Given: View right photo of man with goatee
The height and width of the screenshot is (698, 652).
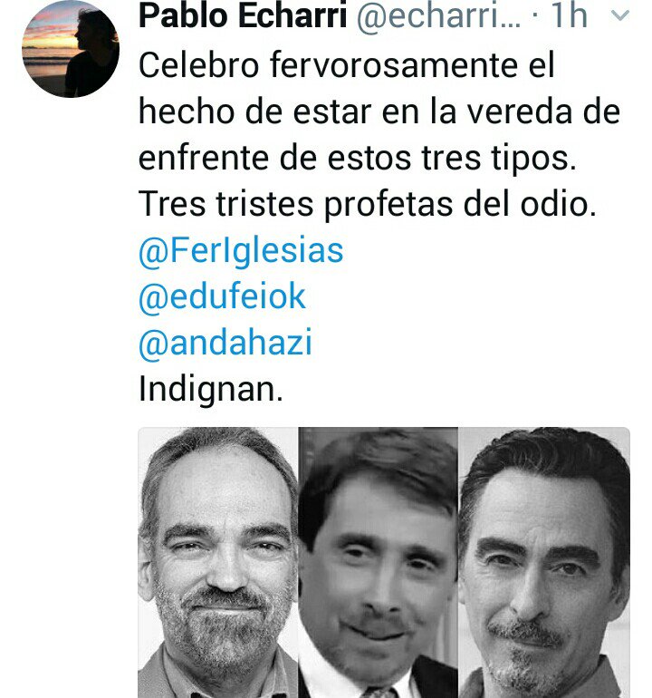Looking at the screenshot, I should (544, 562).
